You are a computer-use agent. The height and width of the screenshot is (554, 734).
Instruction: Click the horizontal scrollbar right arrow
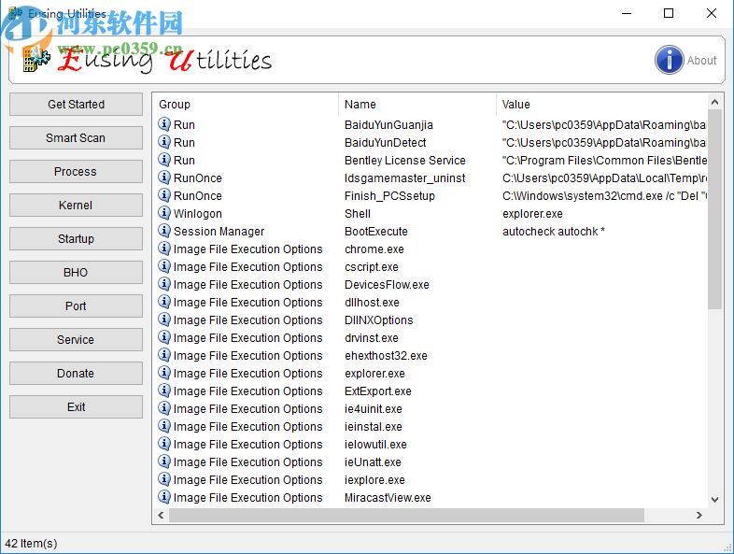[699, 515]
